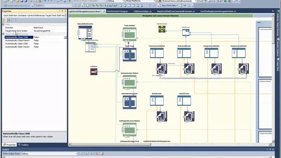This screenshot has width=281, height=158.
Task: Switch to BaseDockShellCoreCommandExtension.cs tab
Action: tap(176, 11)
